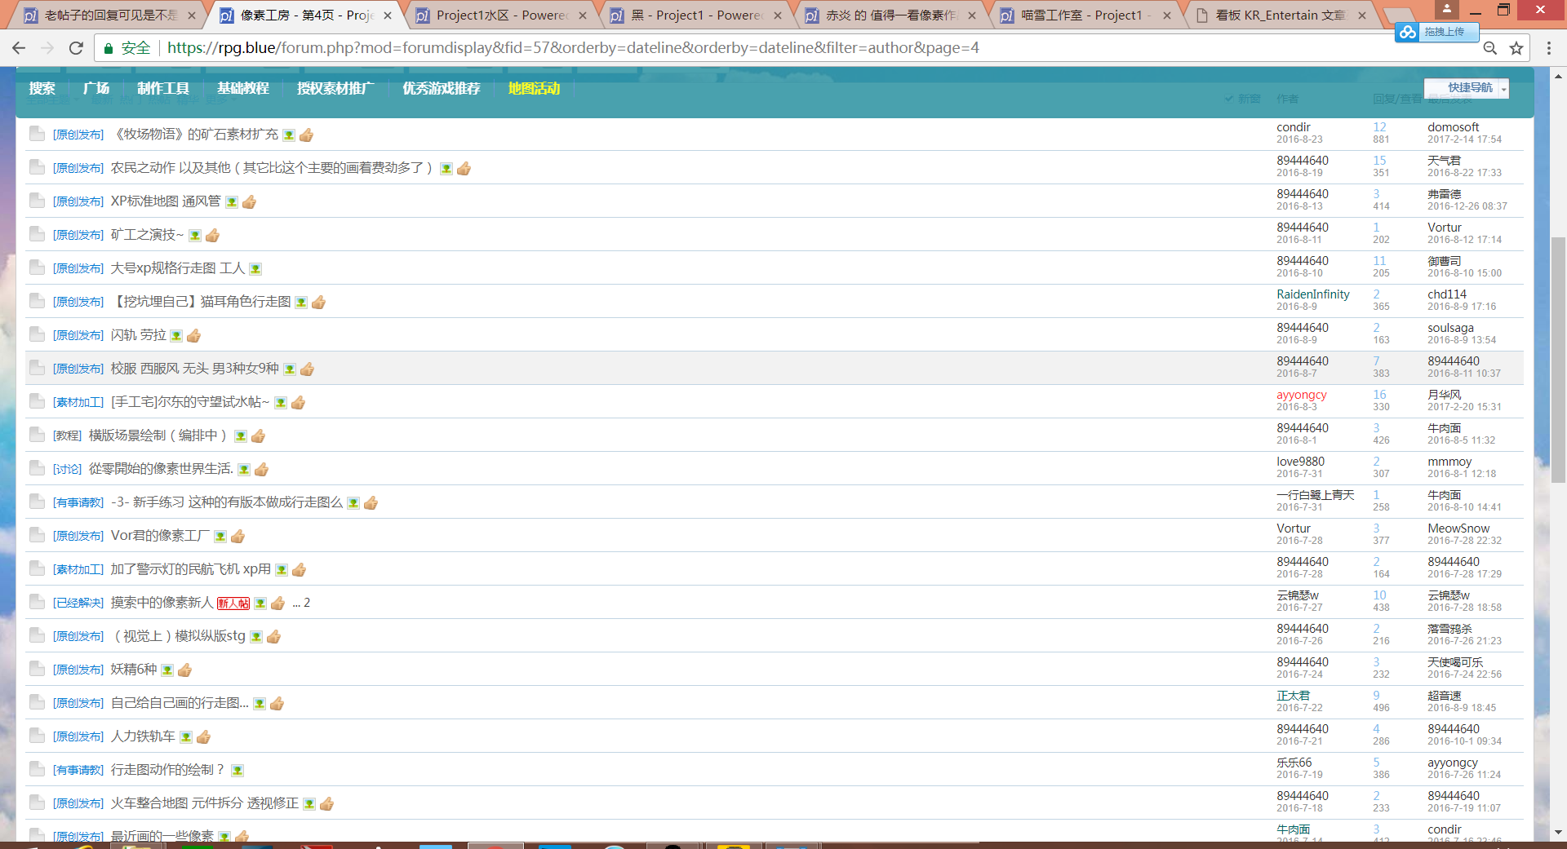Click folder icon beside 妖精6种 thread
The image size is (1567, 849).
point(37,669)
